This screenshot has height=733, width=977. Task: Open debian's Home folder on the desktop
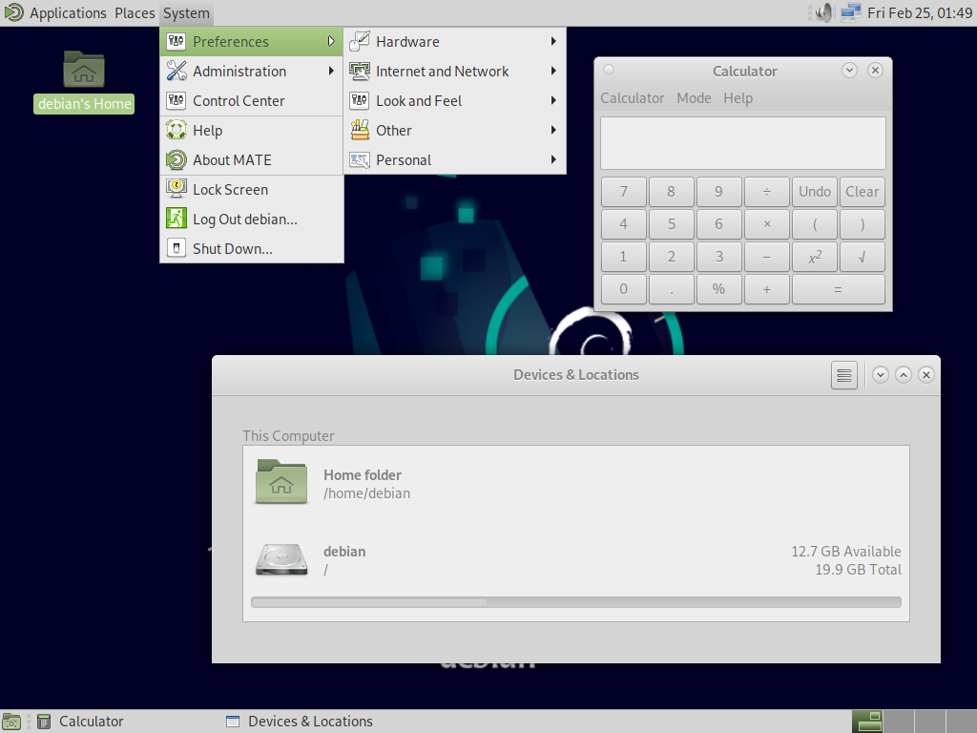click(83, 70)
